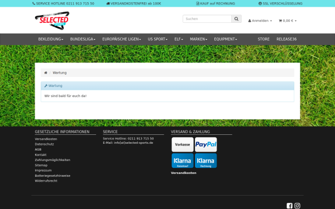Click the magnifier search button
The height and width of the screenshot is (209, 335).
(x=236, y=19)
